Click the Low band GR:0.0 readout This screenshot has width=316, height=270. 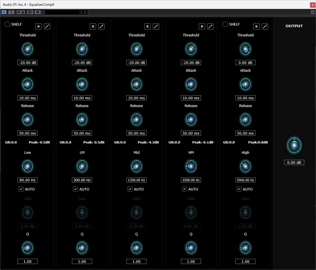pos(11,142)
